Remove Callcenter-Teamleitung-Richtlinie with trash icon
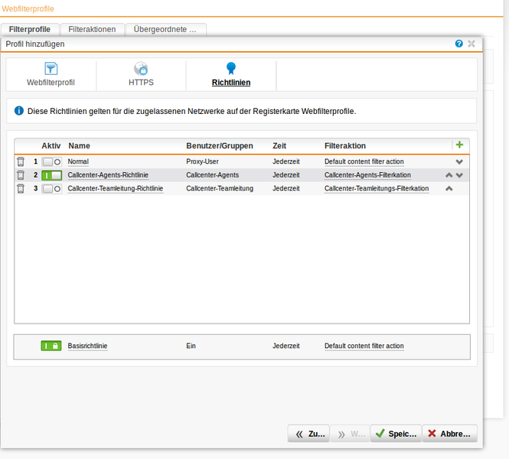Screen dimensions: 509x459 click(x=21, y=188)
